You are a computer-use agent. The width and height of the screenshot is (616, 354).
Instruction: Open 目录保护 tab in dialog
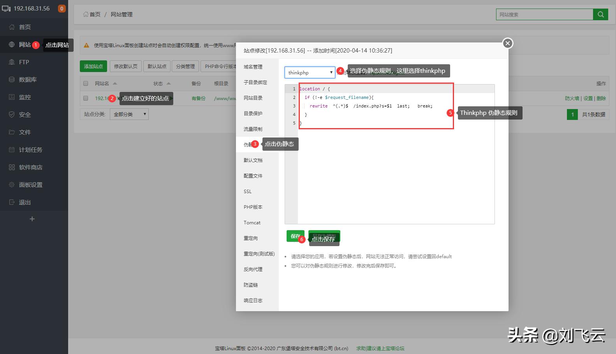253,113
